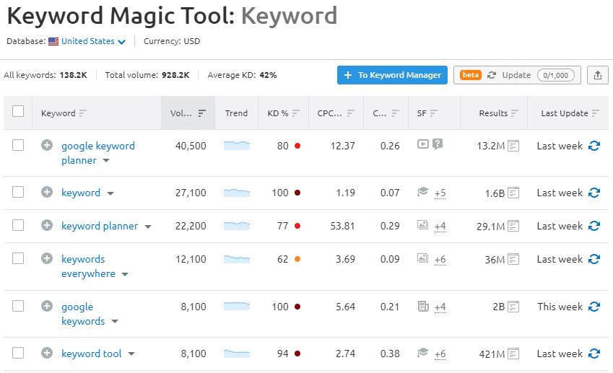Add 'keyword planner' via its plus icon
The width and height of the screenshot is (613, 373).
click(47, 225)
